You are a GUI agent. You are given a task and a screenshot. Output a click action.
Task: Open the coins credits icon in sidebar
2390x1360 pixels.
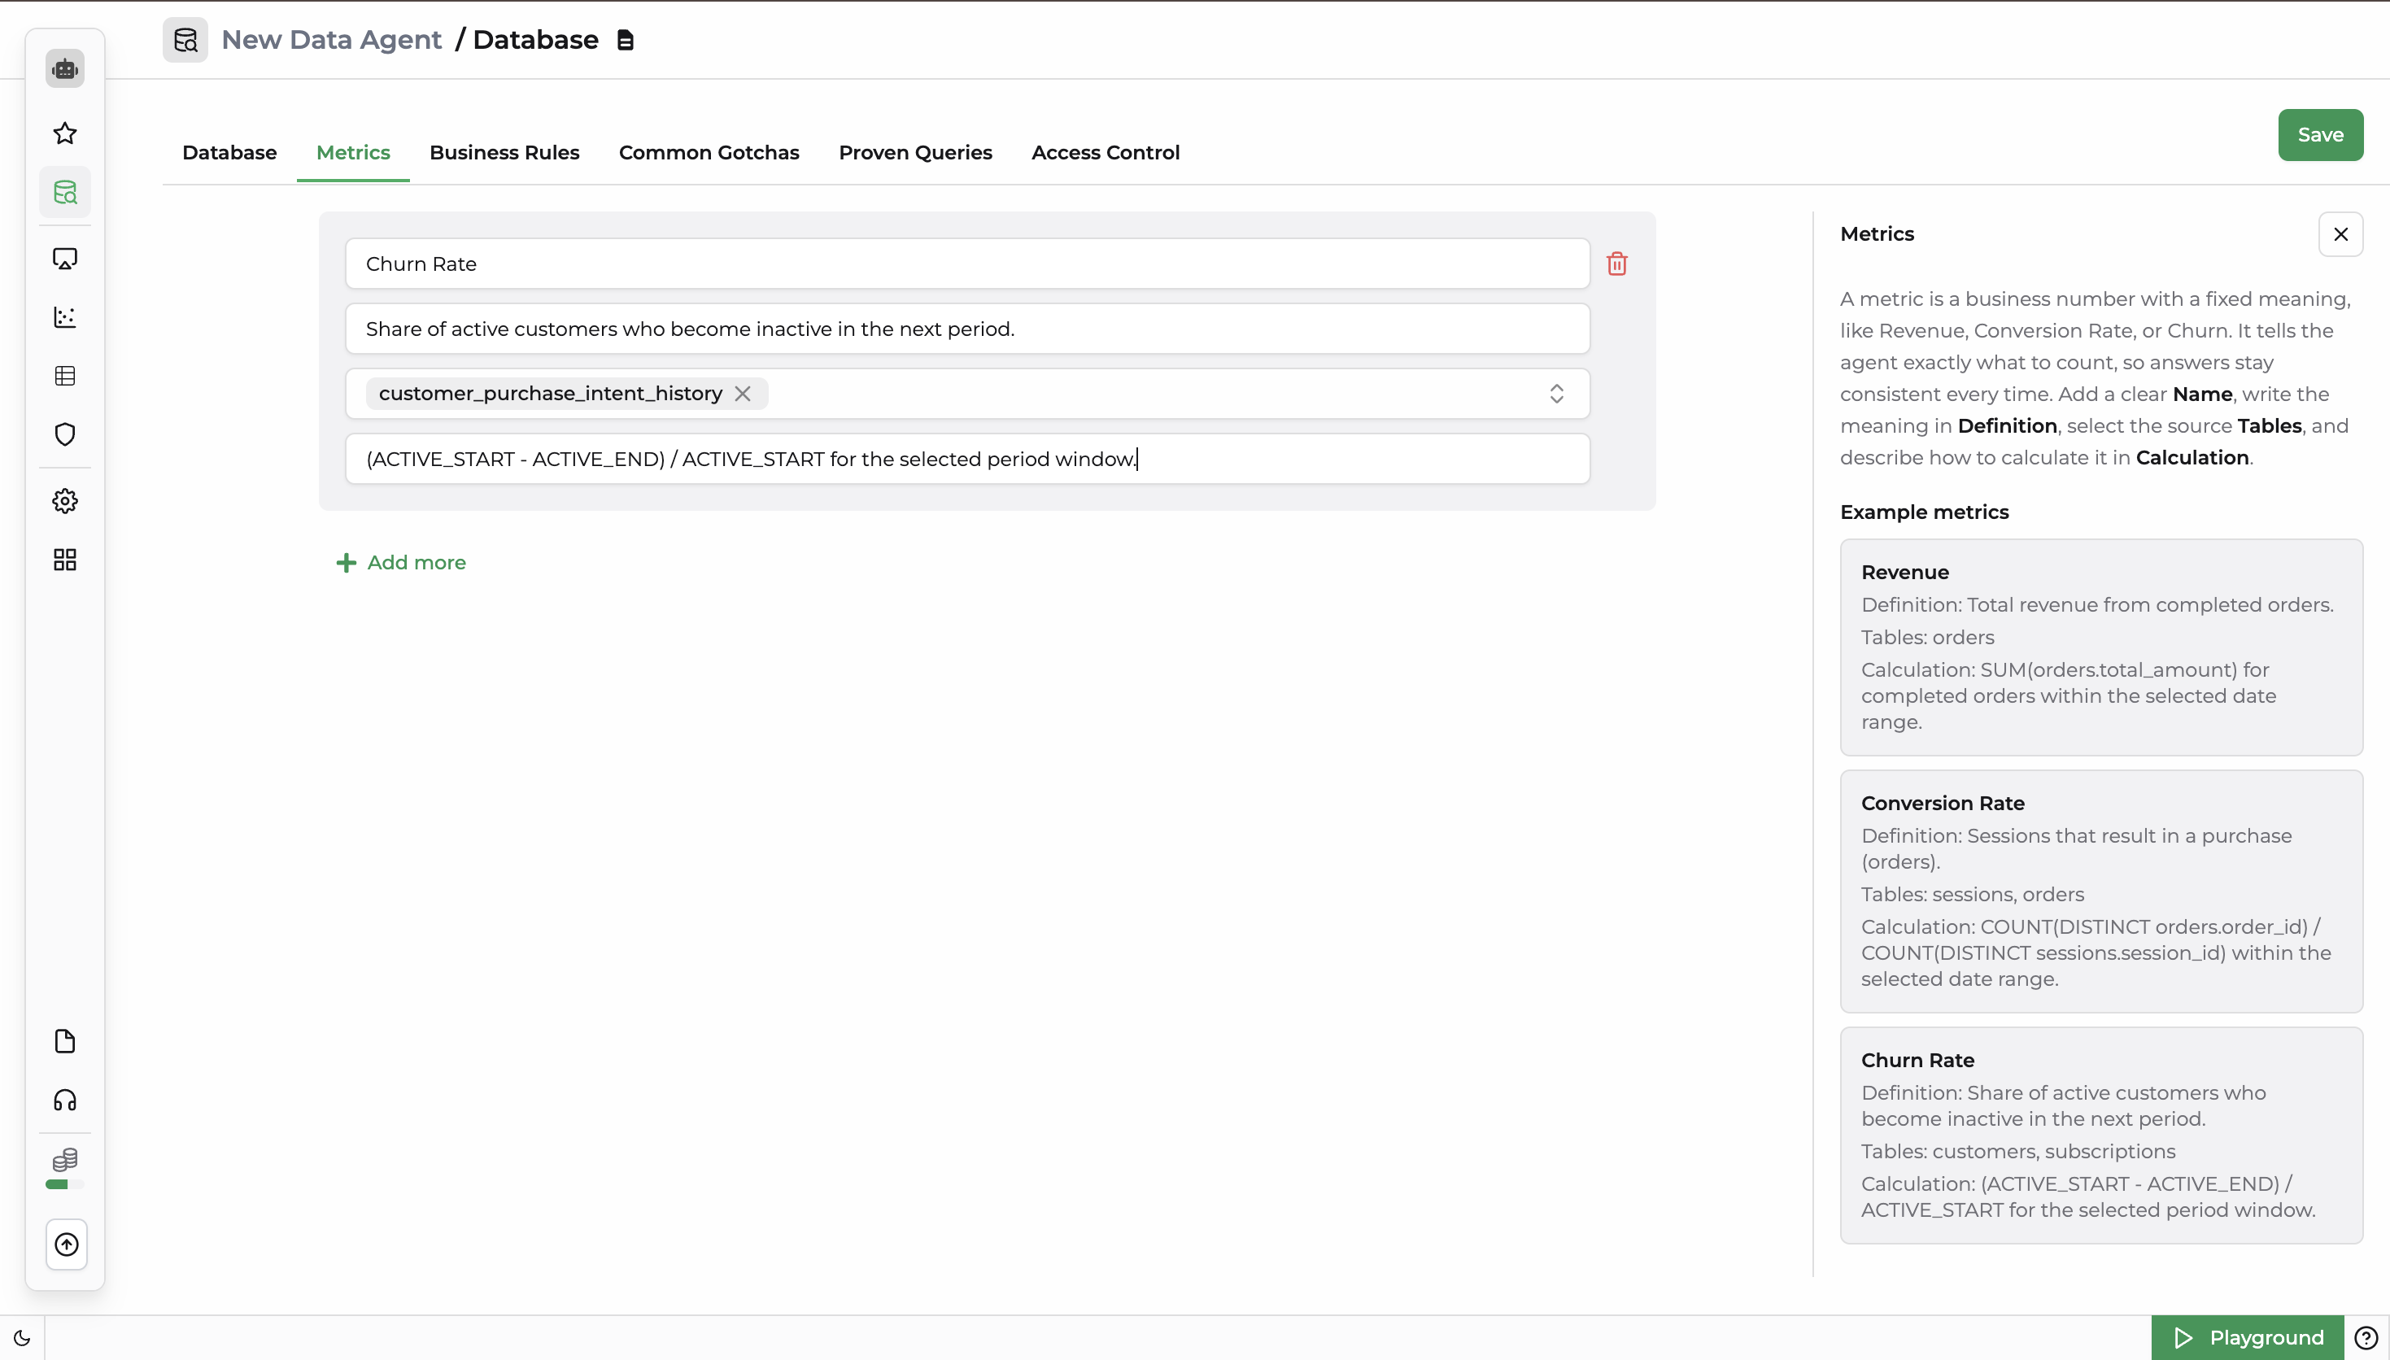click(x=65, y=1160)
